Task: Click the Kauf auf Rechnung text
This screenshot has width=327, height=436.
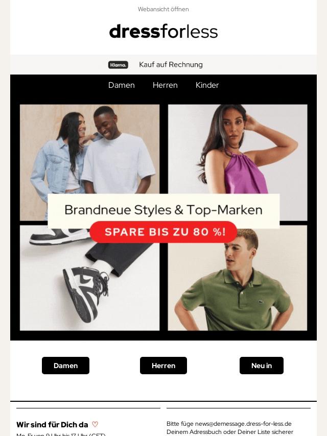Action: pos(171,64)
